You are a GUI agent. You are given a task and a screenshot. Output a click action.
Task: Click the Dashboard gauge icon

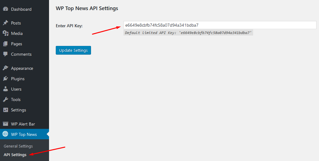[6, 9]
